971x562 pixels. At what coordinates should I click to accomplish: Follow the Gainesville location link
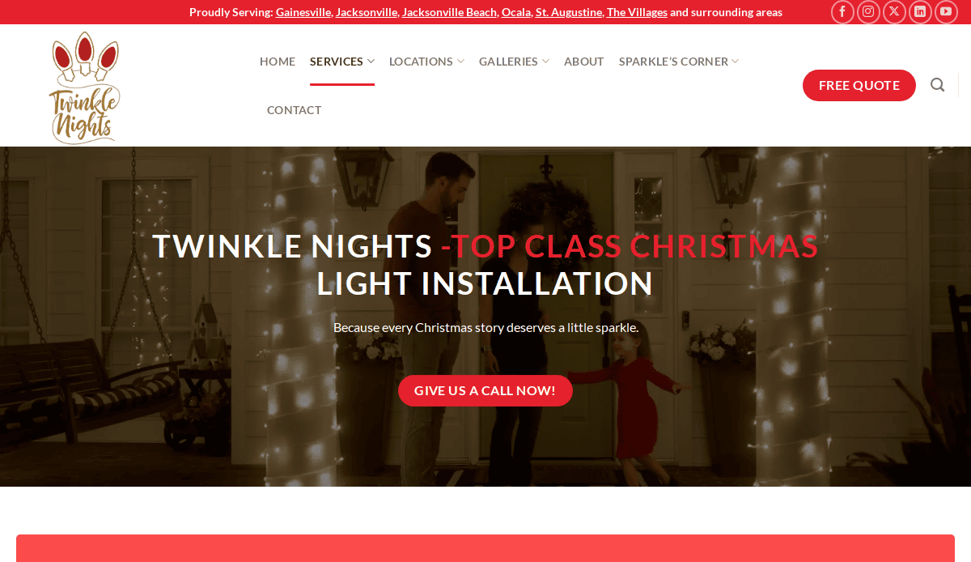pyautogui.click(x=303, y=12)
